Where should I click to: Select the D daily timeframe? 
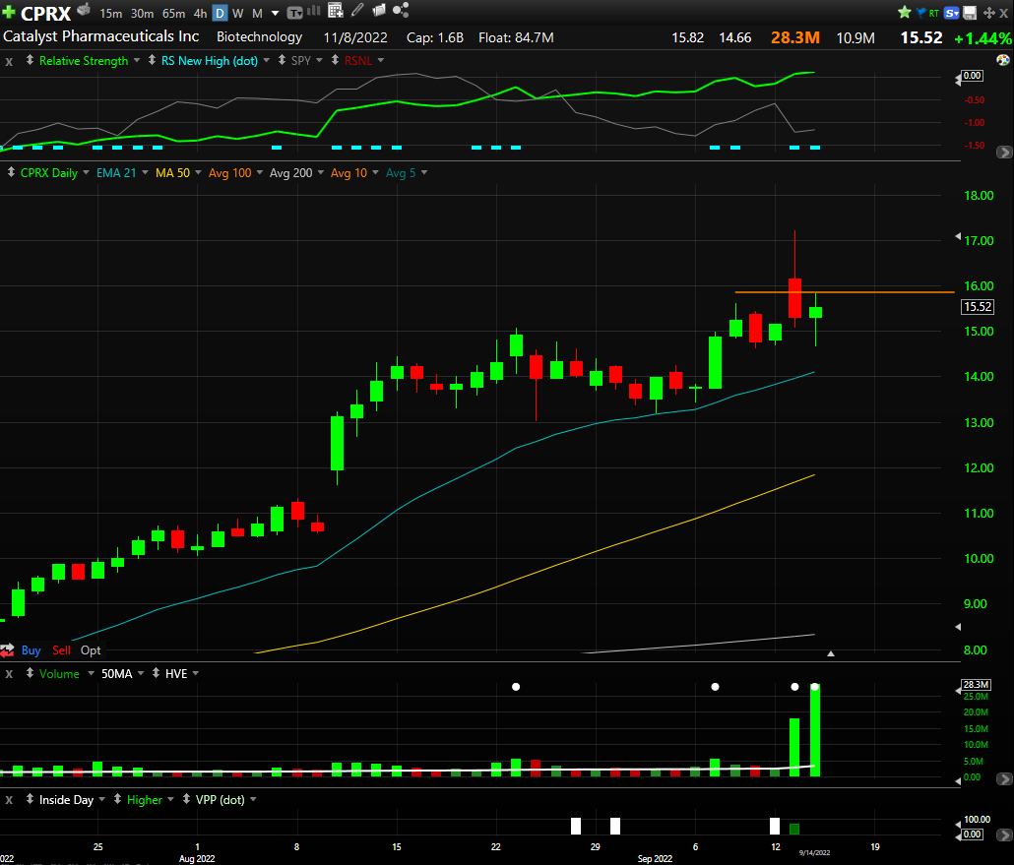point(220,13)
